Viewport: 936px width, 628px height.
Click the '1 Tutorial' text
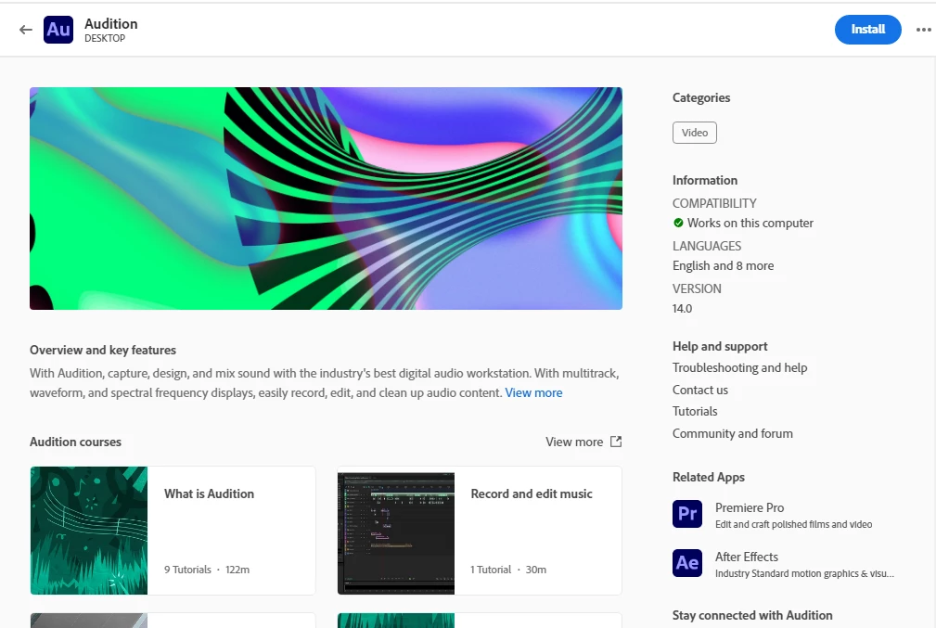(491, 570)
